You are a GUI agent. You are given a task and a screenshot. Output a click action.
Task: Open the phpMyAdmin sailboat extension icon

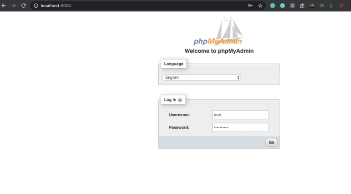tap(312, 6)
